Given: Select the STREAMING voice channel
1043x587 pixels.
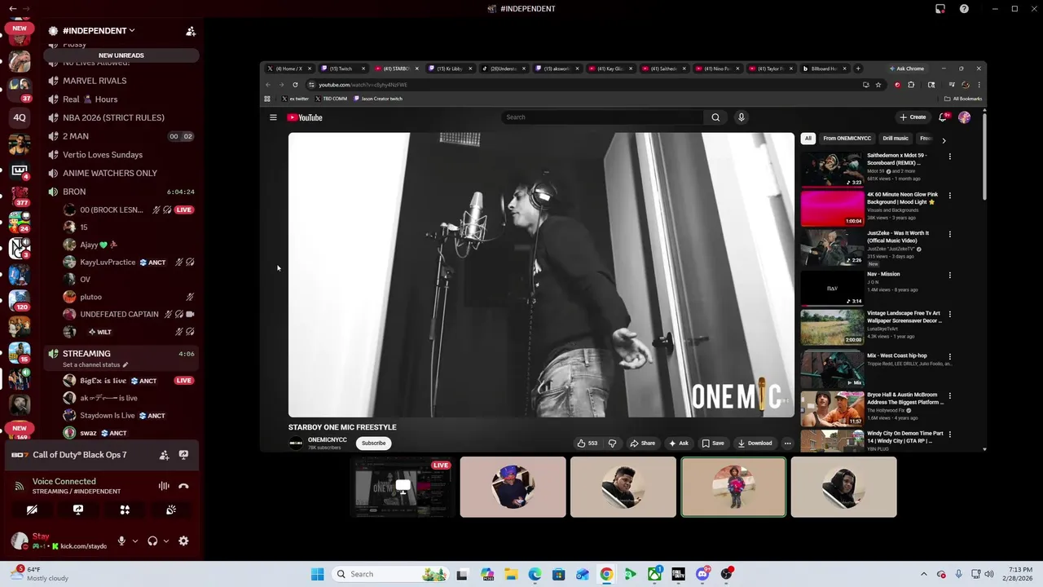Looking at the screenshot, I should [121, 354].
